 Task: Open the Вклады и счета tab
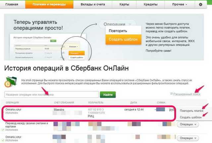[x=93, y=4]
